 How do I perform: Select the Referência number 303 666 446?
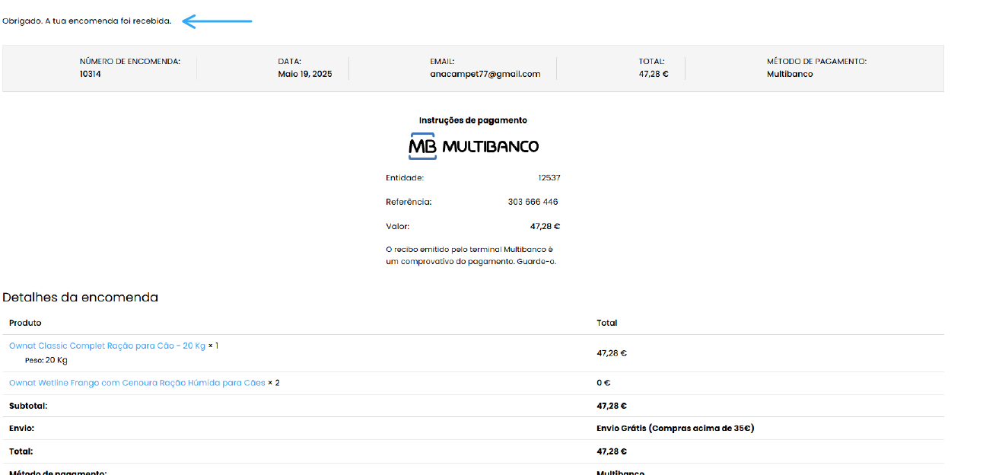point(533,202)
